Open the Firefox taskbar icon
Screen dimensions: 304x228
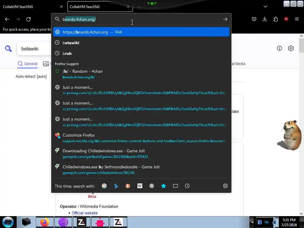45,222
